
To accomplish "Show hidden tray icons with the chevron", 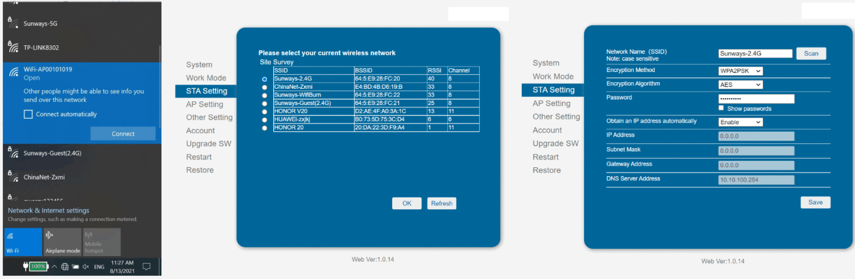I will click(54, 266).
